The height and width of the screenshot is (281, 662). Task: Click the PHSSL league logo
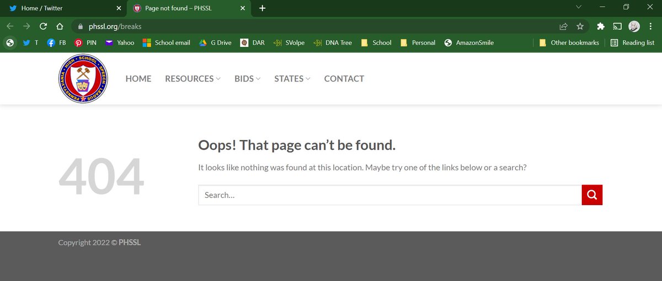pos(83,79)
